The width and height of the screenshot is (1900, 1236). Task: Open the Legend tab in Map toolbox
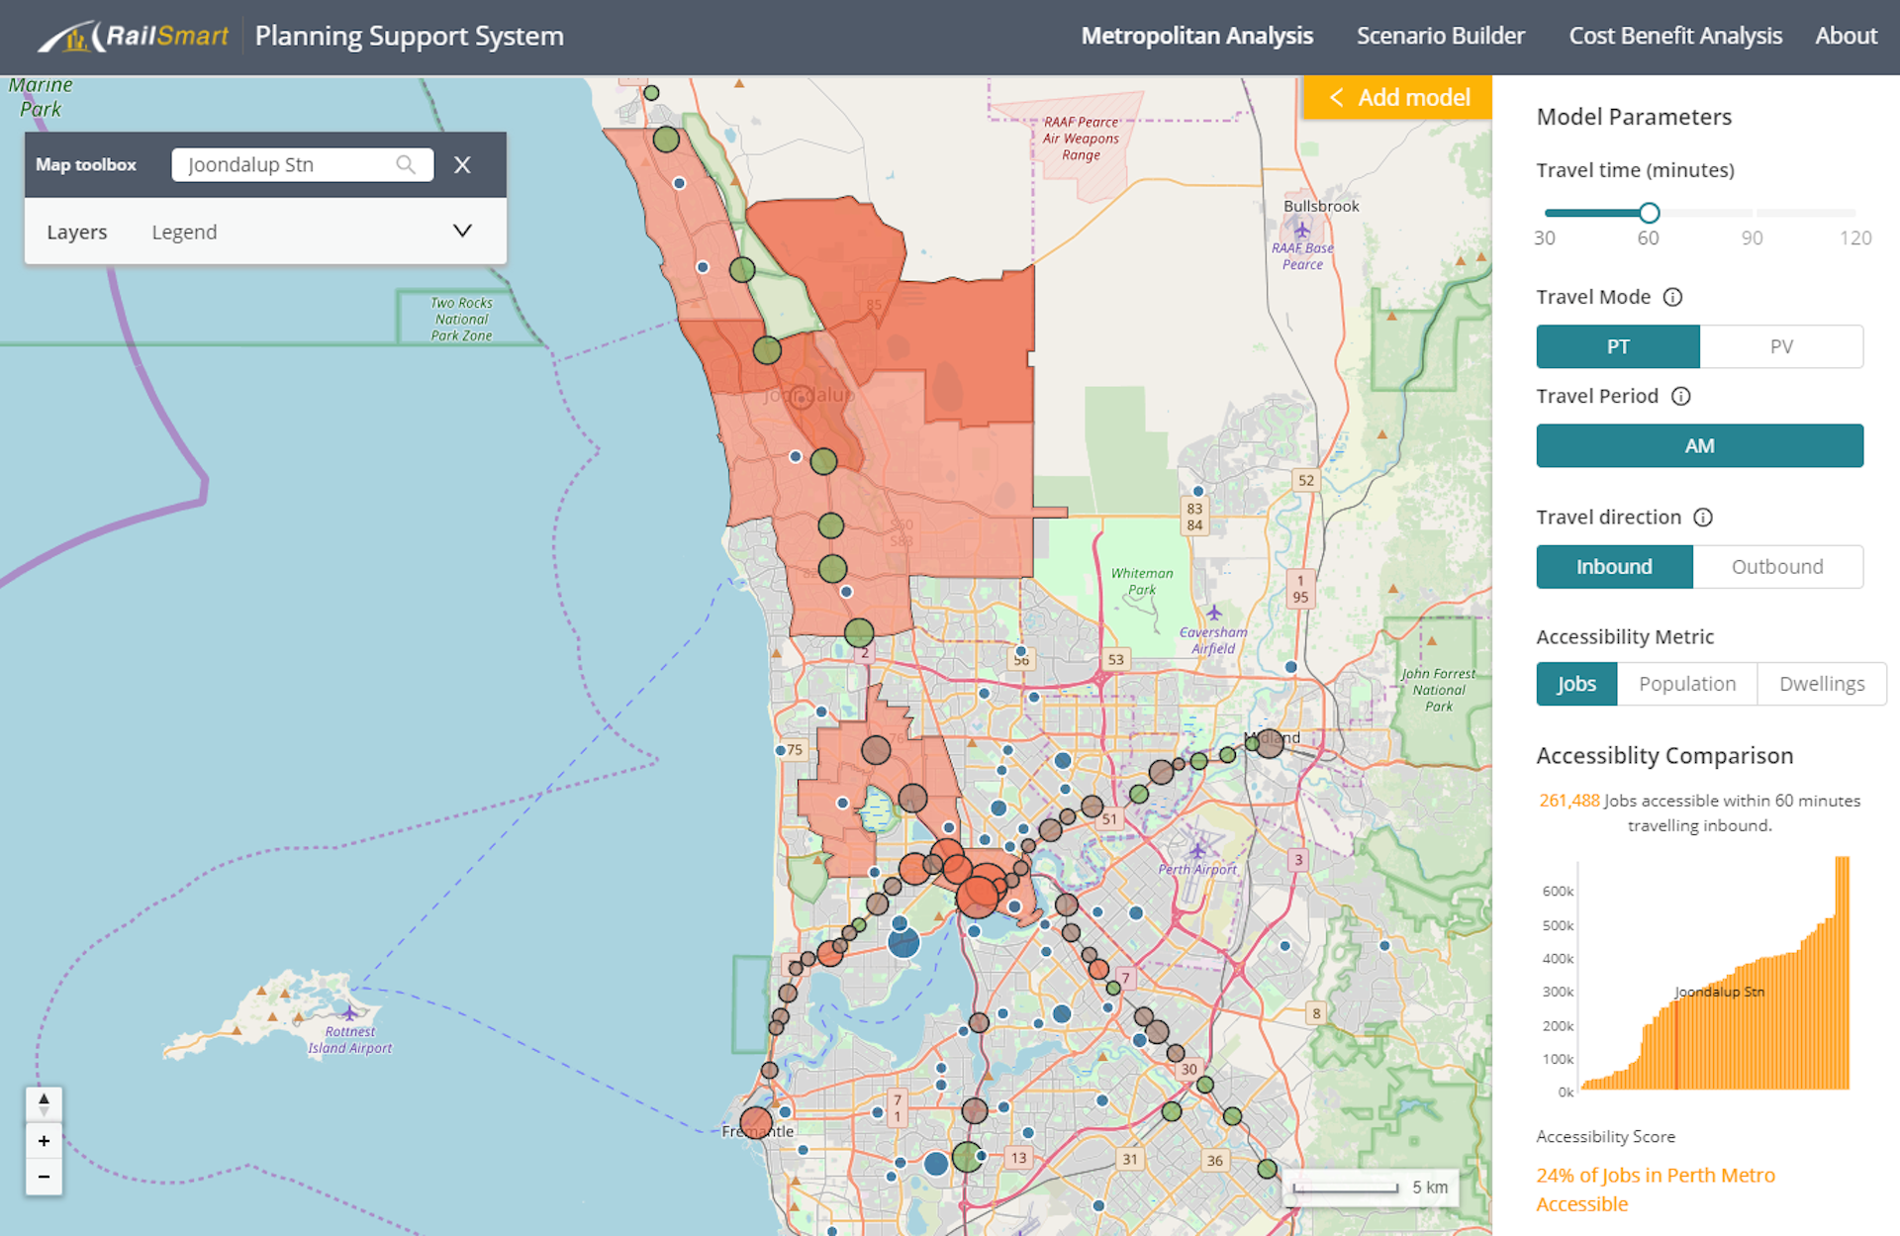184,232
